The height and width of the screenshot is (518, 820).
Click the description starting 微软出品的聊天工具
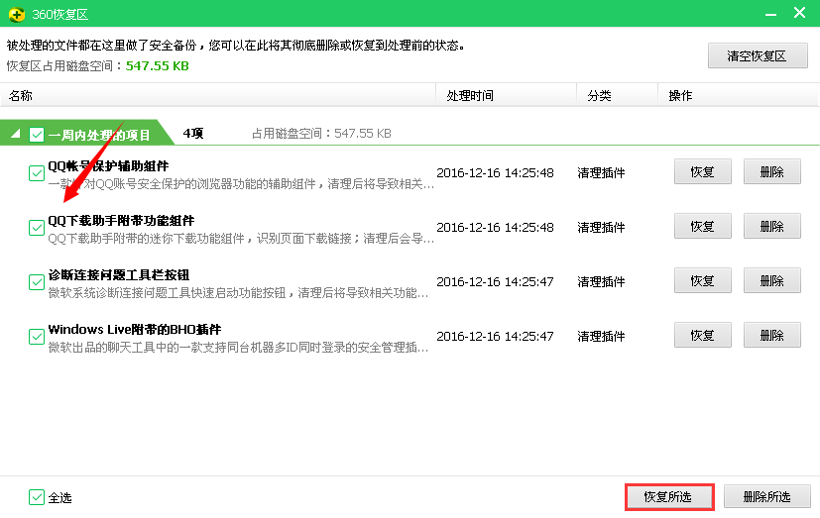pyautogui.click(x=239, y=348)
